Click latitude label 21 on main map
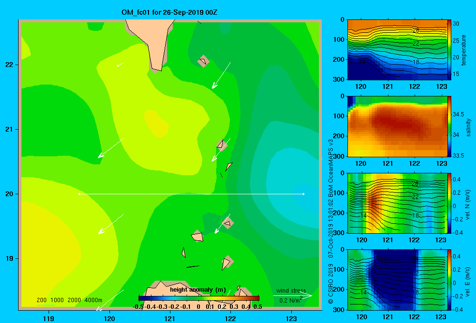The image size is (476, 323). [9, 129]
